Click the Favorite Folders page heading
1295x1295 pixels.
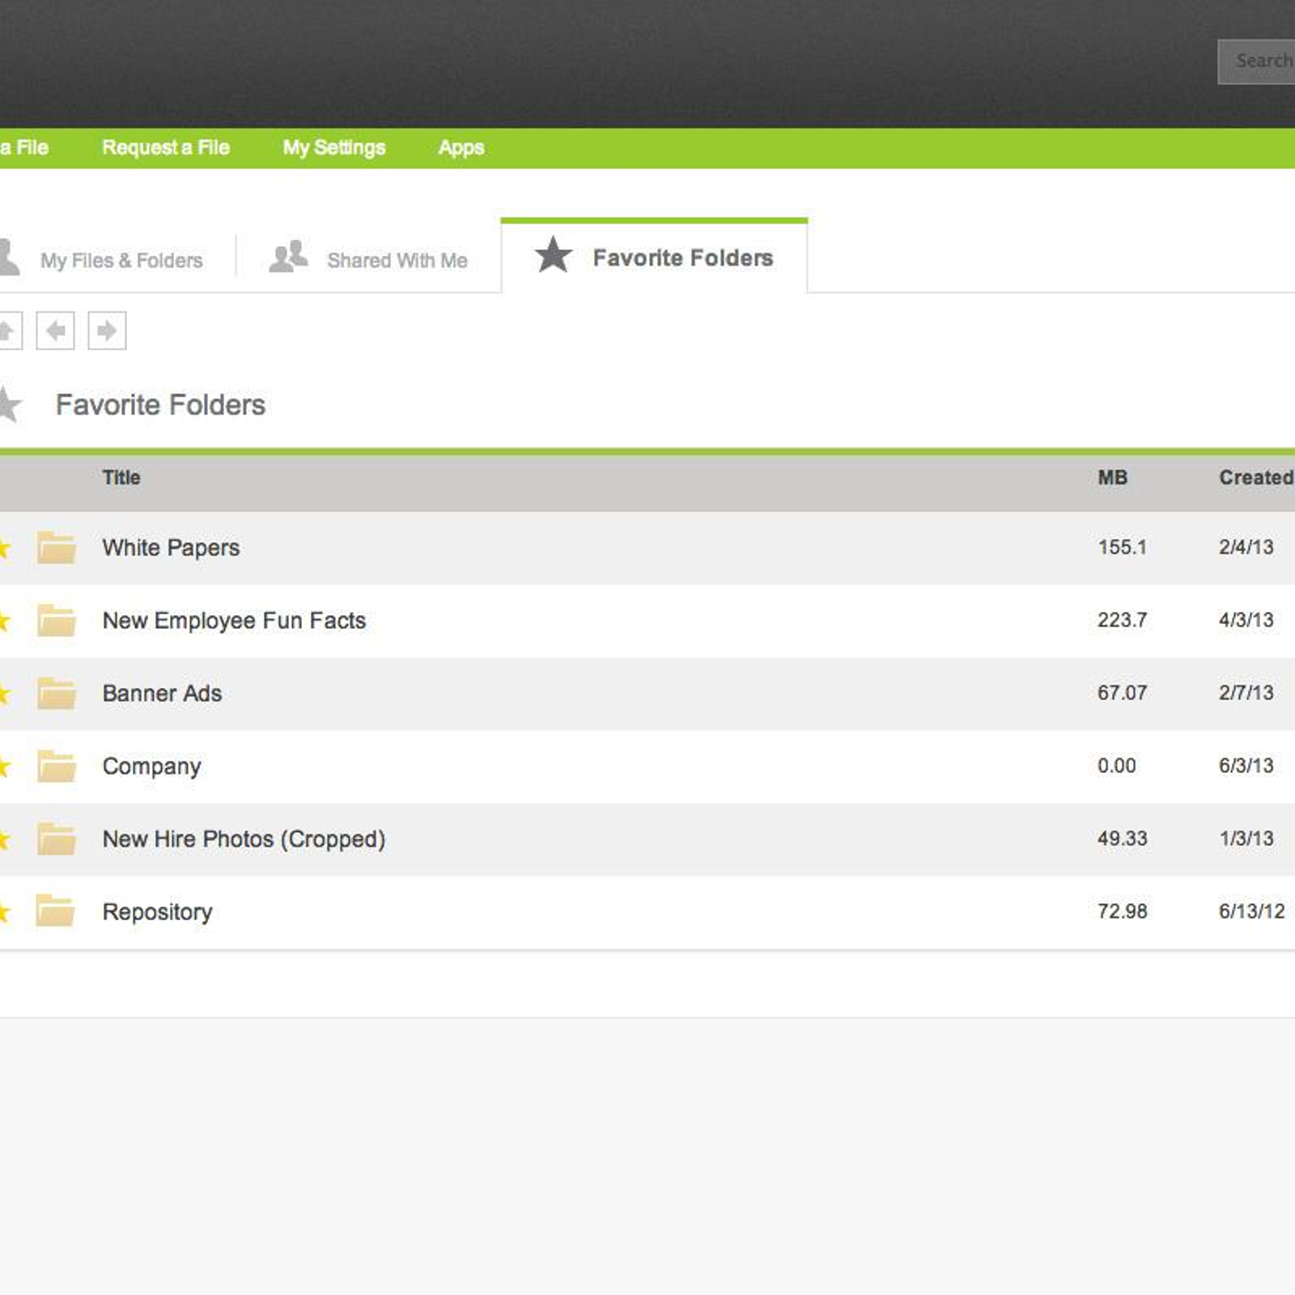coord(160,405)
